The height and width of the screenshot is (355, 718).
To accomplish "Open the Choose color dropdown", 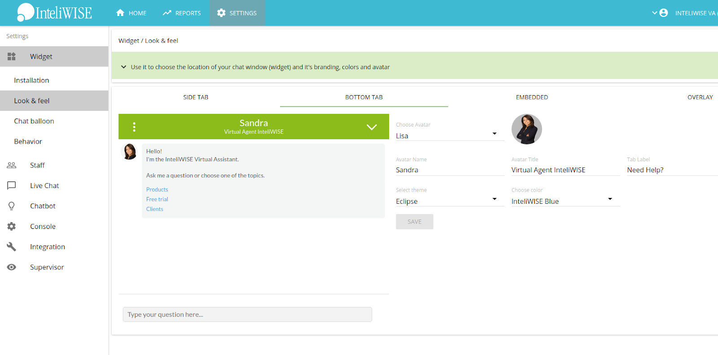I will (565, 202).
